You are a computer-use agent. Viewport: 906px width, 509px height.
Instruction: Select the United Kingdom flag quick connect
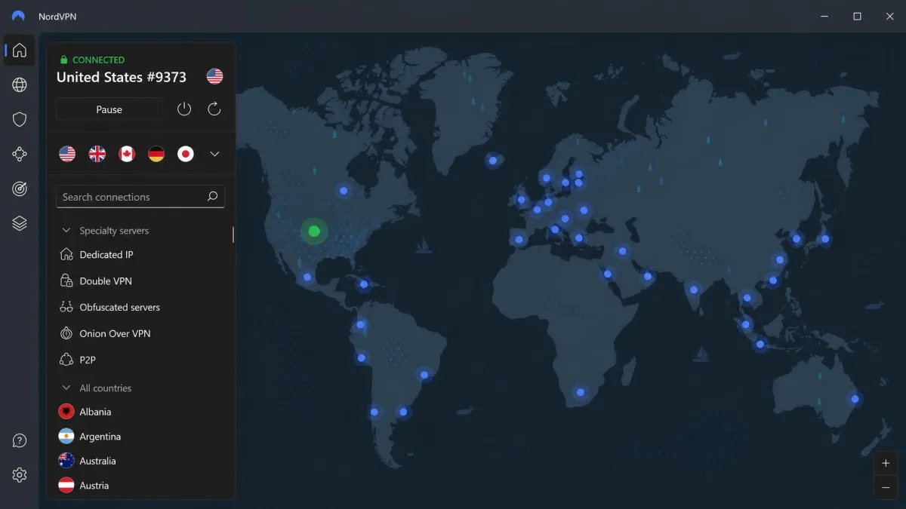click(x=97, y=154)
